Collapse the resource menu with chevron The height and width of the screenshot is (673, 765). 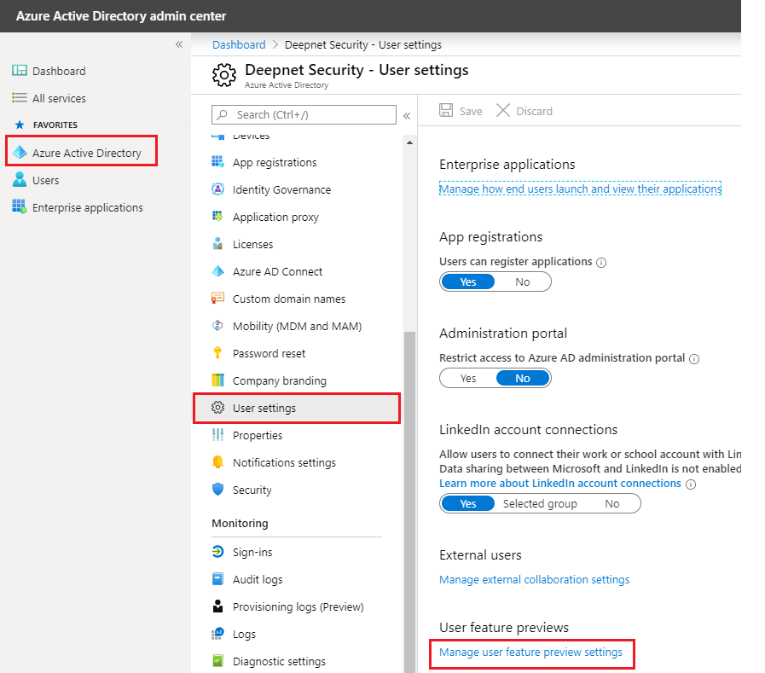coord(407,115)
